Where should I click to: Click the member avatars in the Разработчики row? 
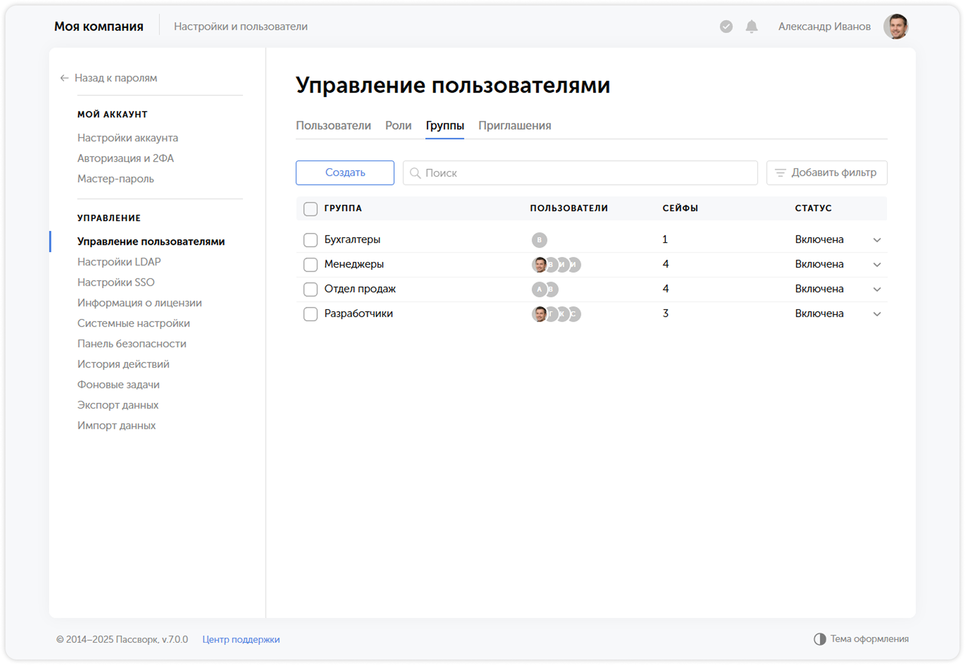coord(555,313)
